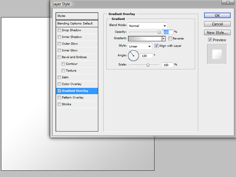The height and width of the screenshot is (177, 236).
Task: Enable the Inner Shadow checkbox
Action: pyautogui.click(x=59, y=37)
